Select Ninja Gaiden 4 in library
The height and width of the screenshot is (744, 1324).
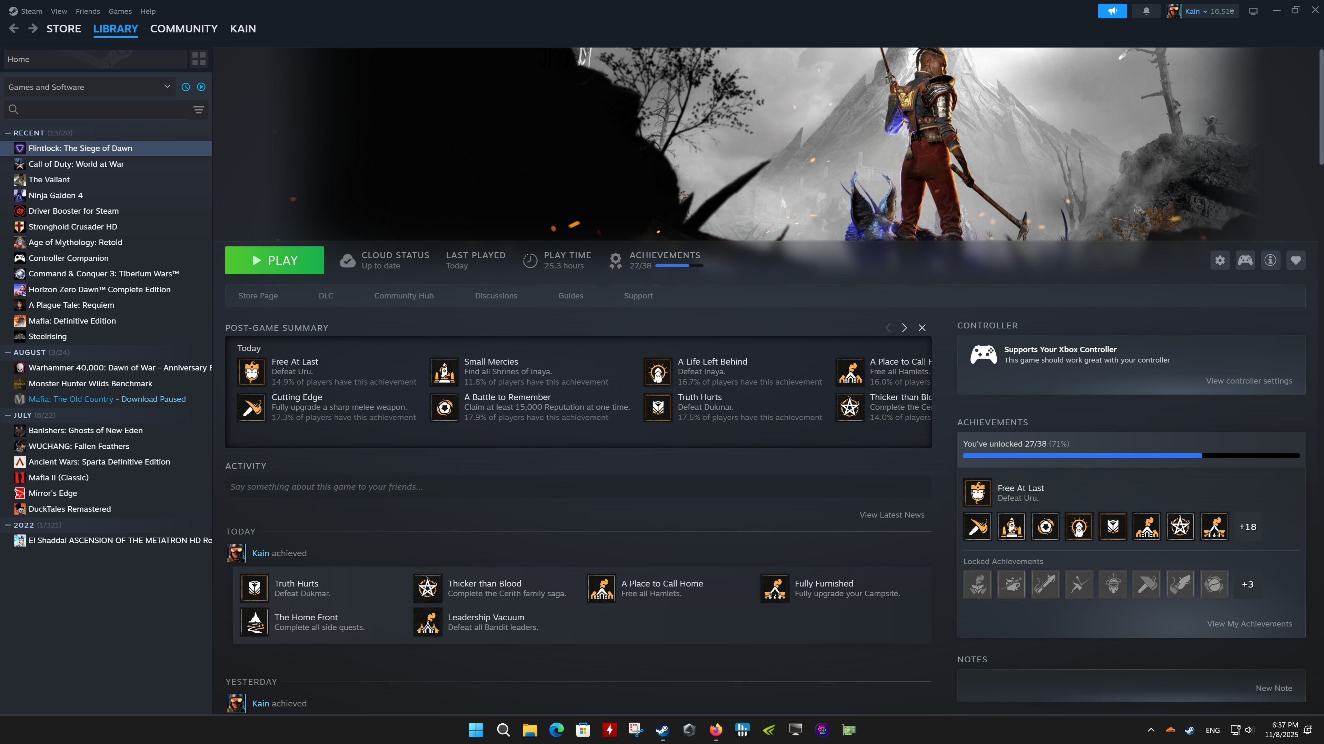[x=106, y=196]
